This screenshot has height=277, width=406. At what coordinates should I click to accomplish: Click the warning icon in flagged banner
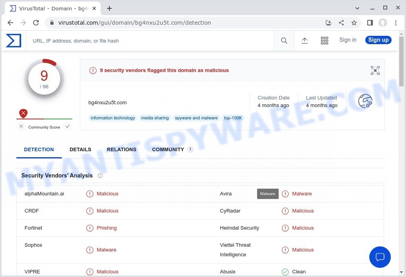pyautogui.click(x=93, y=70)
